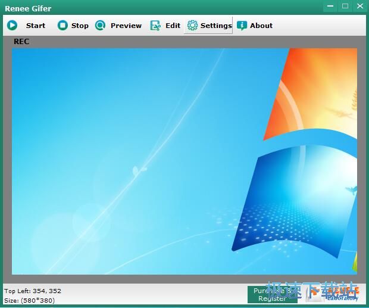Click the Top Left coordinates status text
369x308 pixels.
coord(33,291)
